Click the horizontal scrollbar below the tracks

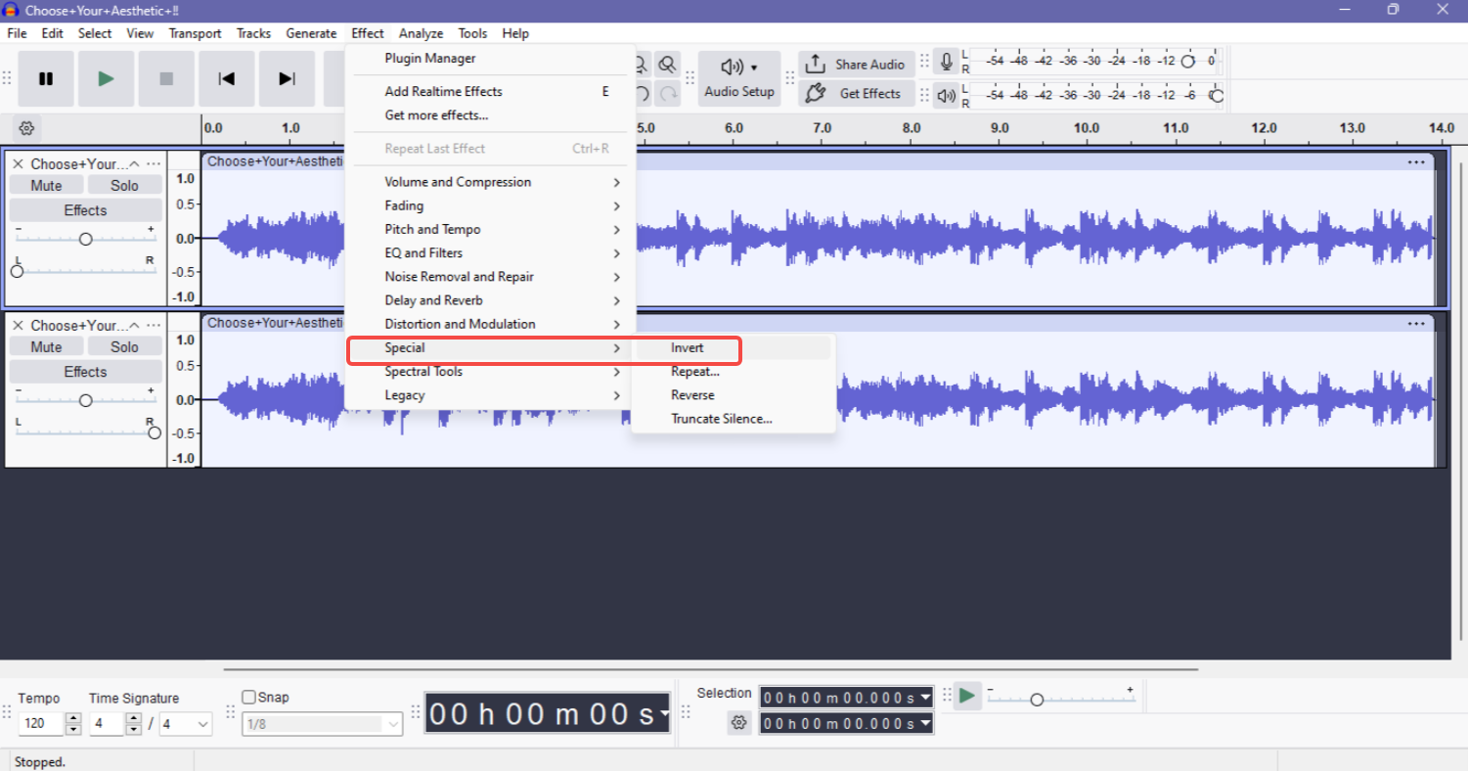[710, 670]
